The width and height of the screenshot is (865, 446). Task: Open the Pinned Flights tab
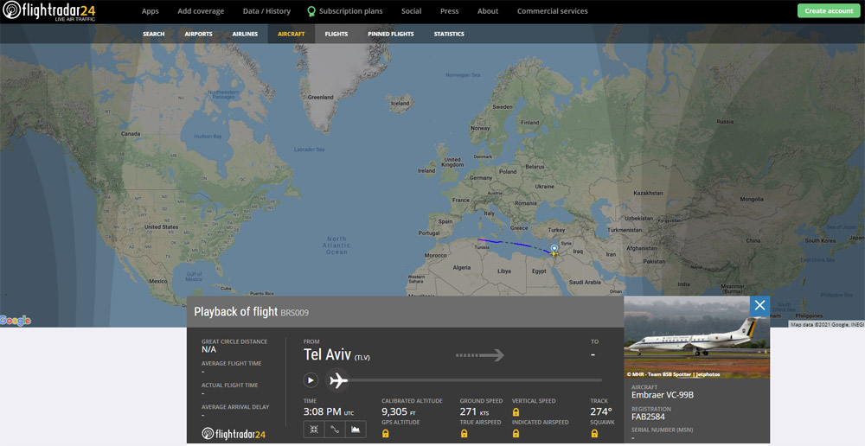(391, 34)
